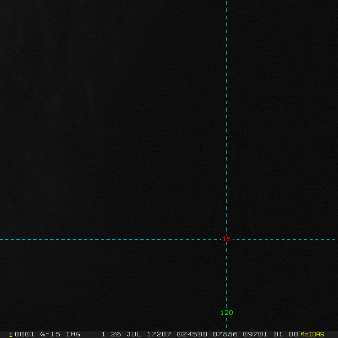Screen dimensions: 338x338
Task: Click the IMG text in the footer
Action: [73, 334]
